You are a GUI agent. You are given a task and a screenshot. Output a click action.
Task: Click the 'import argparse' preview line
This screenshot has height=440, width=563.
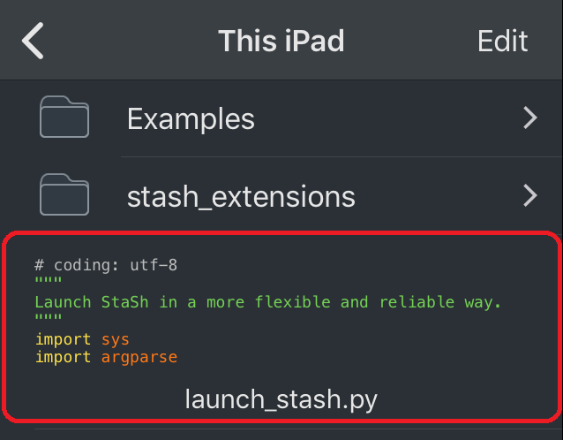[106, 357]
